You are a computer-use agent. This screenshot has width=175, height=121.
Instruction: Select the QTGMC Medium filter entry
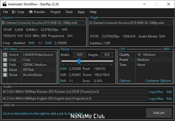tap(35, 65)
